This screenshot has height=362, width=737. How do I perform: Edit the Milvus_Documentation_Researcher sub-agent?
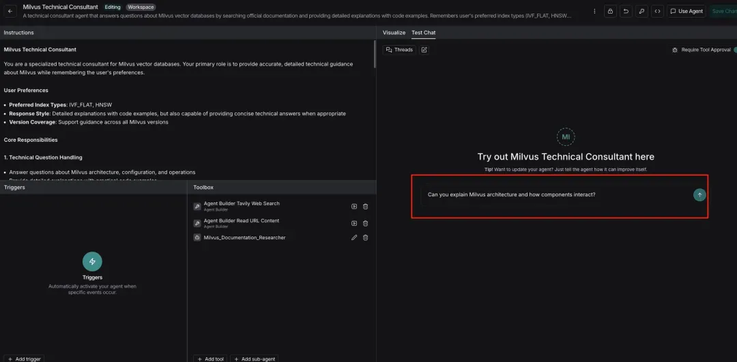354,237
